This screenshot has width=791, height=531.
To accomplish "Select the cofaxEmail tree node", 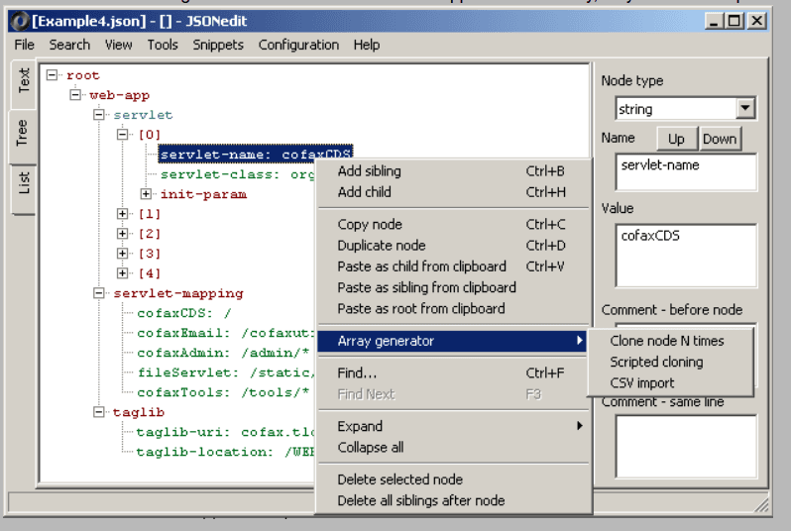I will tap(225, 333).
